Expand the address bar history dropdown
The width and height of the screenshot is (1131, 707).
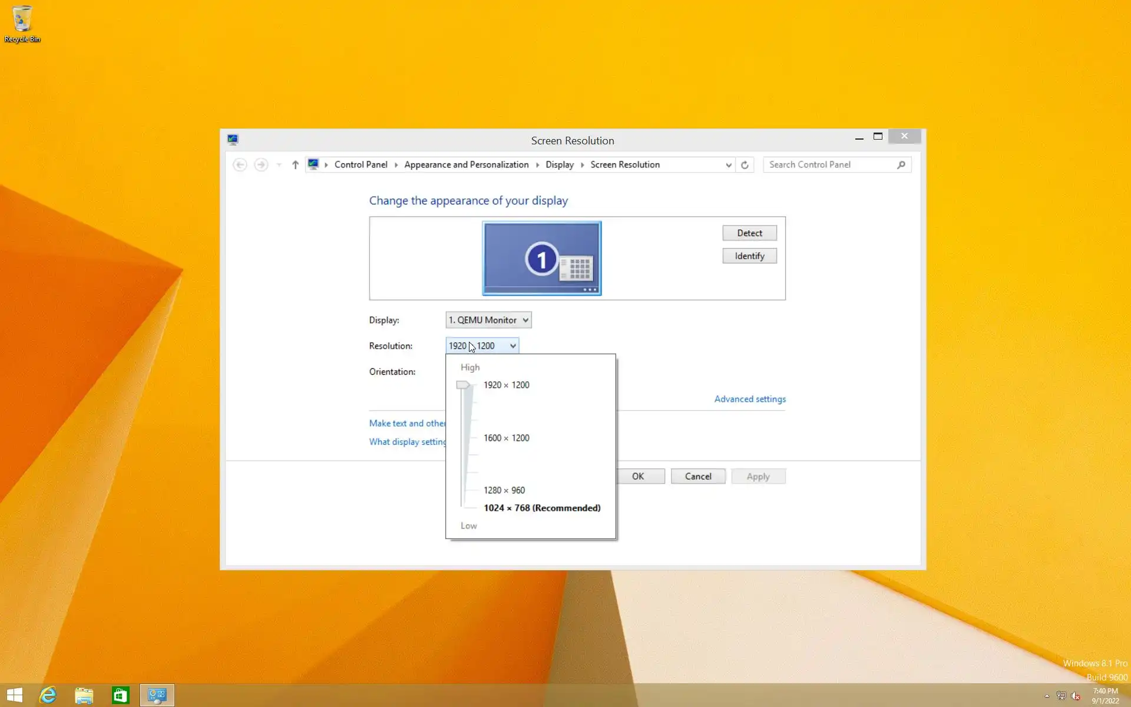729,165
